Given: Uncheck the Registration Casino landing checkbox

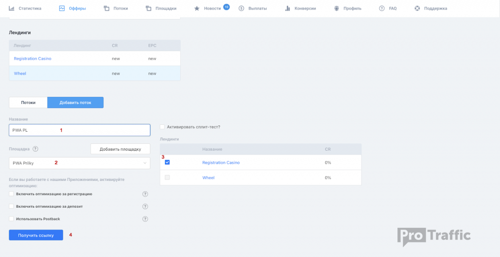Looking at the screenshot, I should 167,162.
